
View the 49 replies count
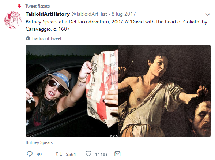(x=39, y=155)
